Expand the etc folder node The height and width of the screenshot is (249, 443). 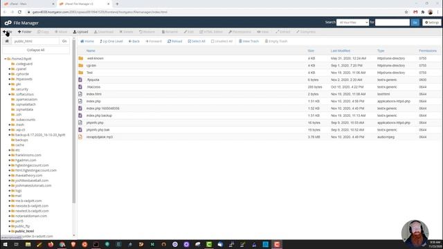(x=10, y=150)
